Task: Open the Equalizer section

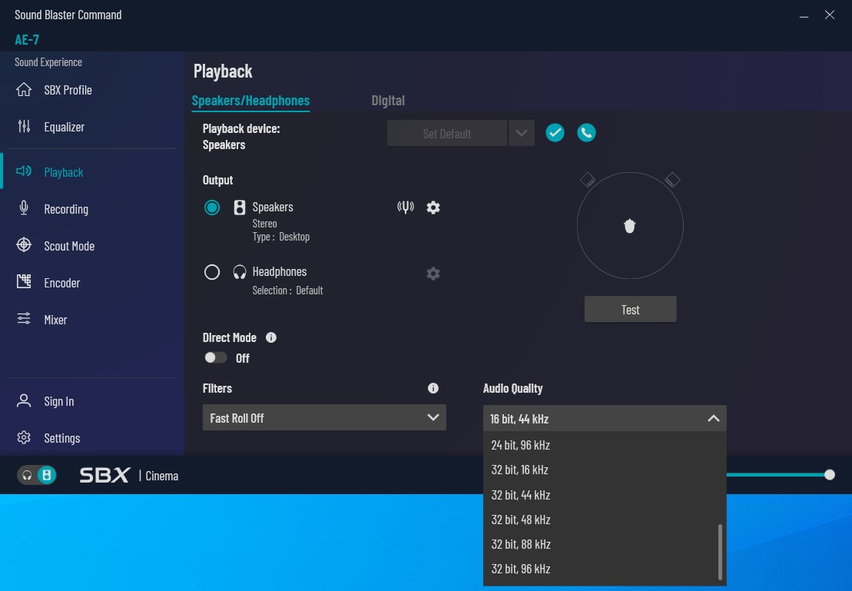Action: [x=64, y=128]
